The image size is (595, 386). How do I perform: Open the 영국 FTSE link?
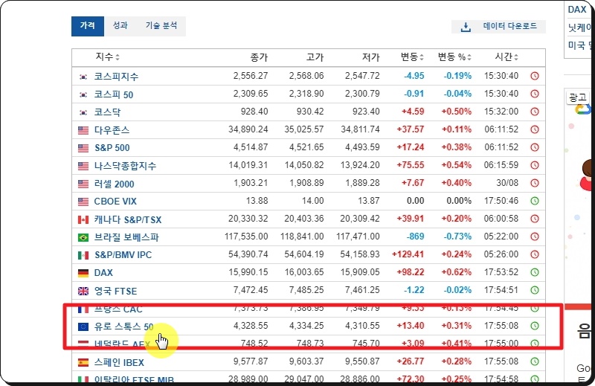[115, 291]
